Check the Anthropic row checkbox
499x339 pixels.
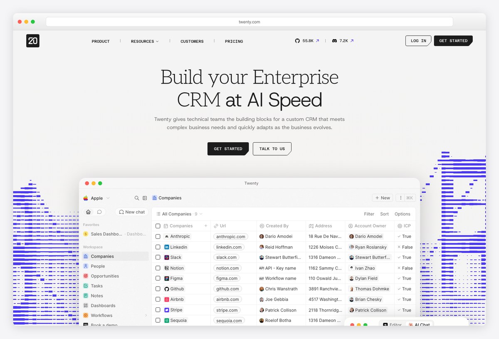click(158, 236)
